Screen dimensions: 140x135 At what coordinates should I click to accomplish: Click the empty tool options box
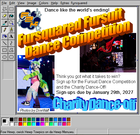tap(8, 71)
